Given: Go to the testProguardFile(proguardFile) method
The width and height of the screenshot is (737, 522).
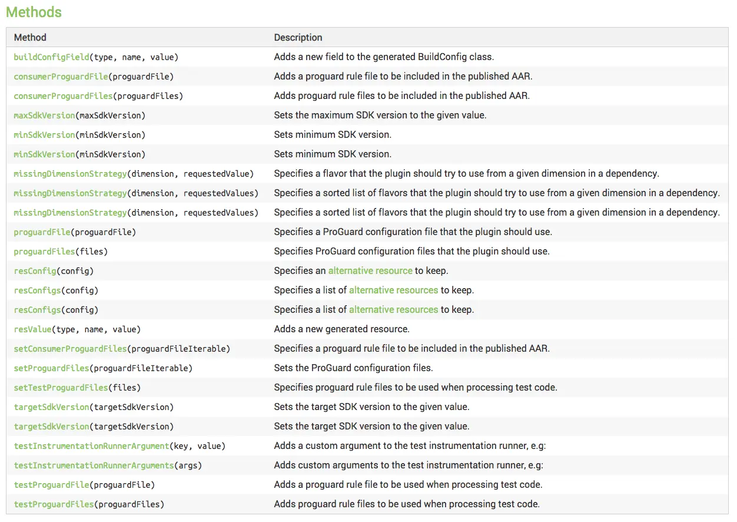Looking at the screenshot, I should (51, 485).
